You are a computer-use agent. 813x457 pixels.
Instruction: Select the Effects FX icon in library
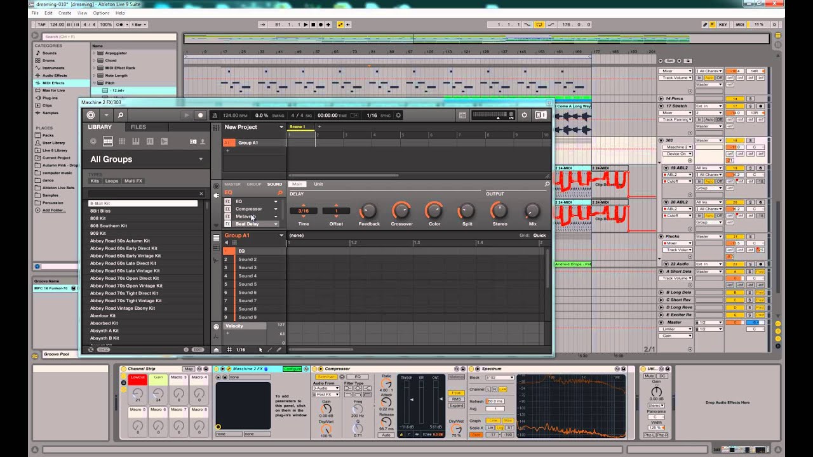(x=150, y=142)
